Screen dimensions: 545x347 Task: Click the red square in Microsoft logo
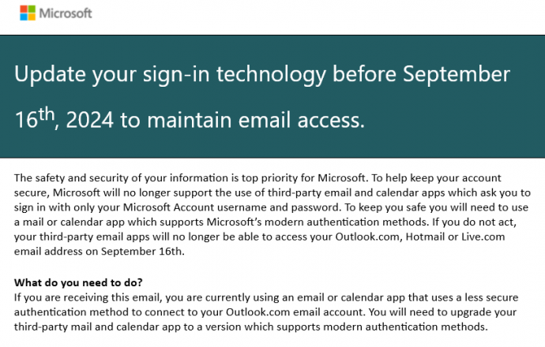pyautogui.click(x=23, y=9)
